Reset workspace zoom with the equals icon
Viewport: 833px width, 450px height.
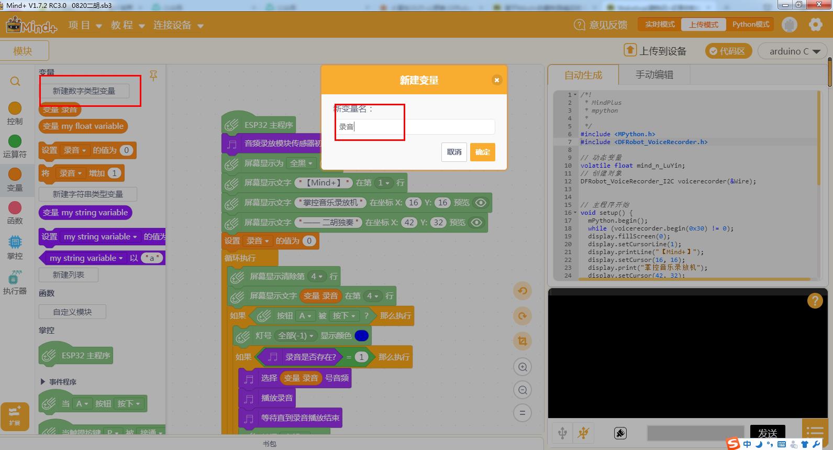click(523, 413)
